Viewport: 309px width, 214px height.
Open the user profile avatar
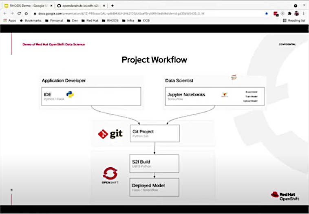tap(297, 13)
